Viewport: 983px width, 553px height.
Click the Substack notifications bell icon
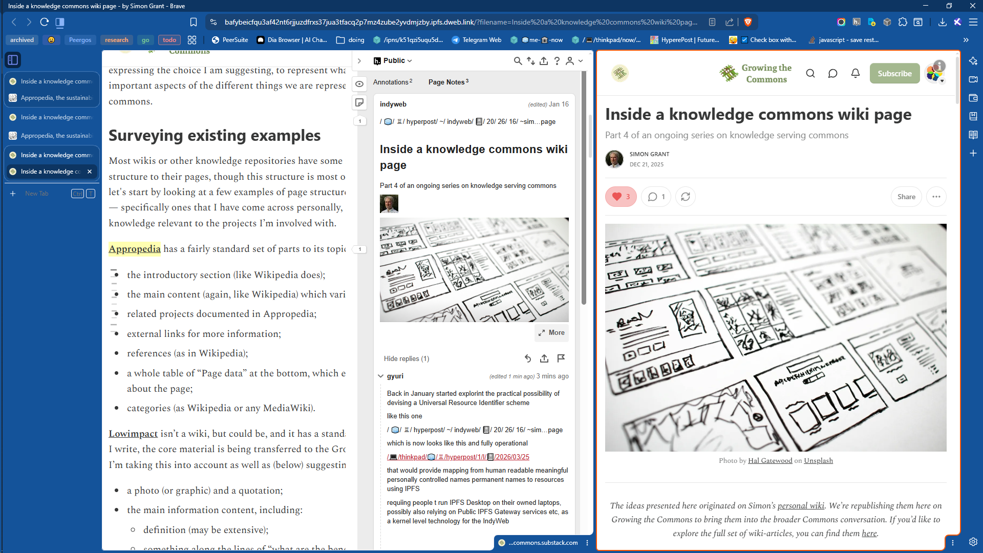855,73
